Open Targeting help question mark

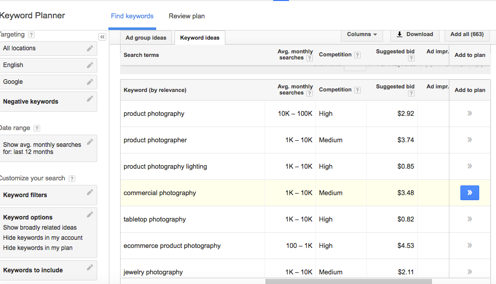click(31, 35)
